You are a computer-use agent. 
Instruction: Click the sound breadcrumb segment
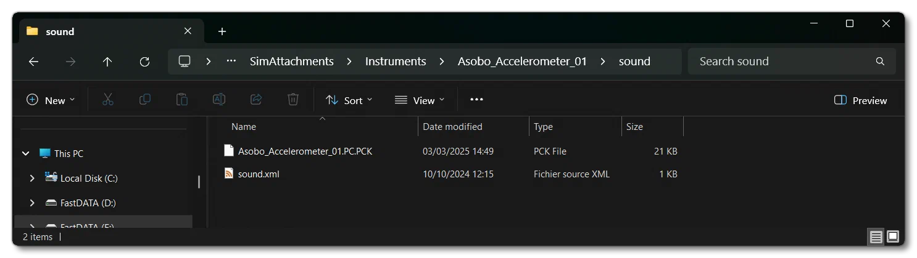(634, 62)
